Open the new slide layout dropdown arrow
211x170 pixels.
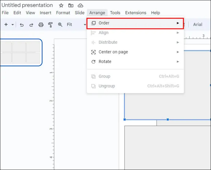pos(13,25)
